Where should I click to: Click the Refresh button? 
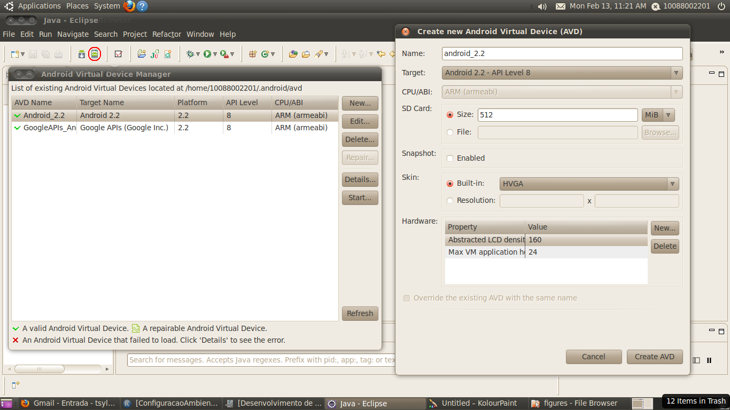(360, 313)
